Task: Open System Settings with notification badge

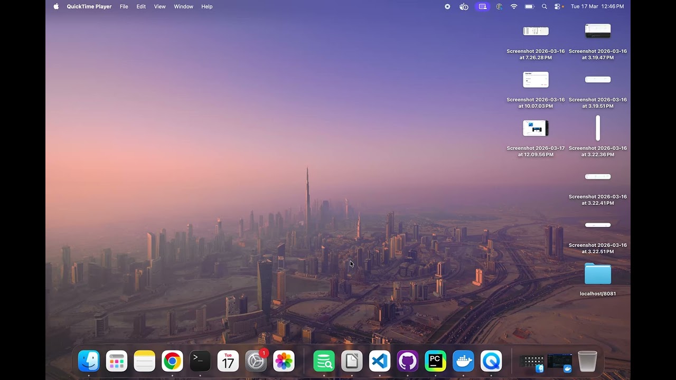Action: pos(256,361)
